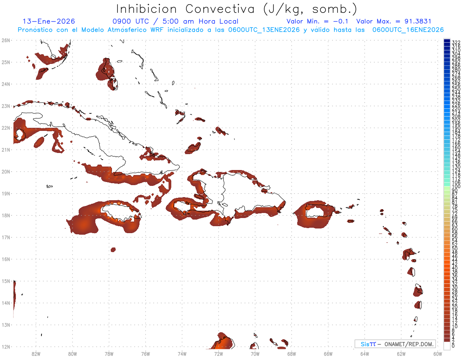
Task: Click the "68W" longitude label
Action: 292,354
